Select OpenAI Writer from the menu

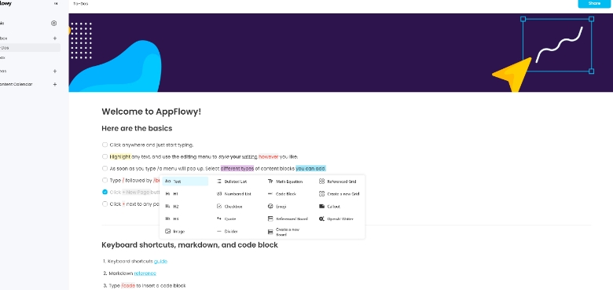[336, 218]
